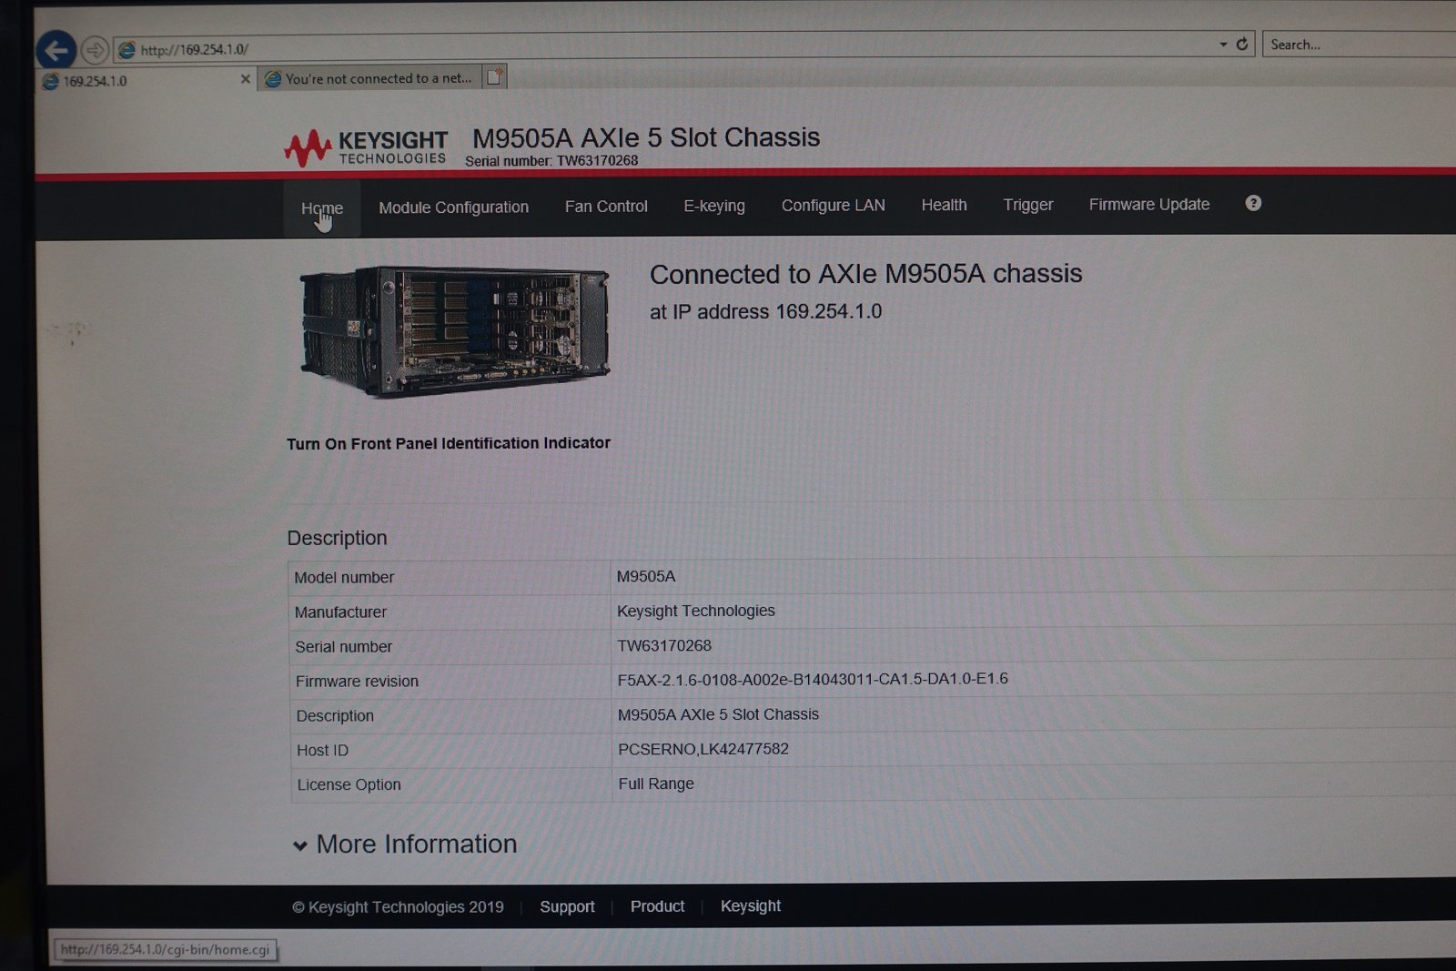Open the Module Configuration page
This screenshot has width=1456, height=971.
(453, 207)
